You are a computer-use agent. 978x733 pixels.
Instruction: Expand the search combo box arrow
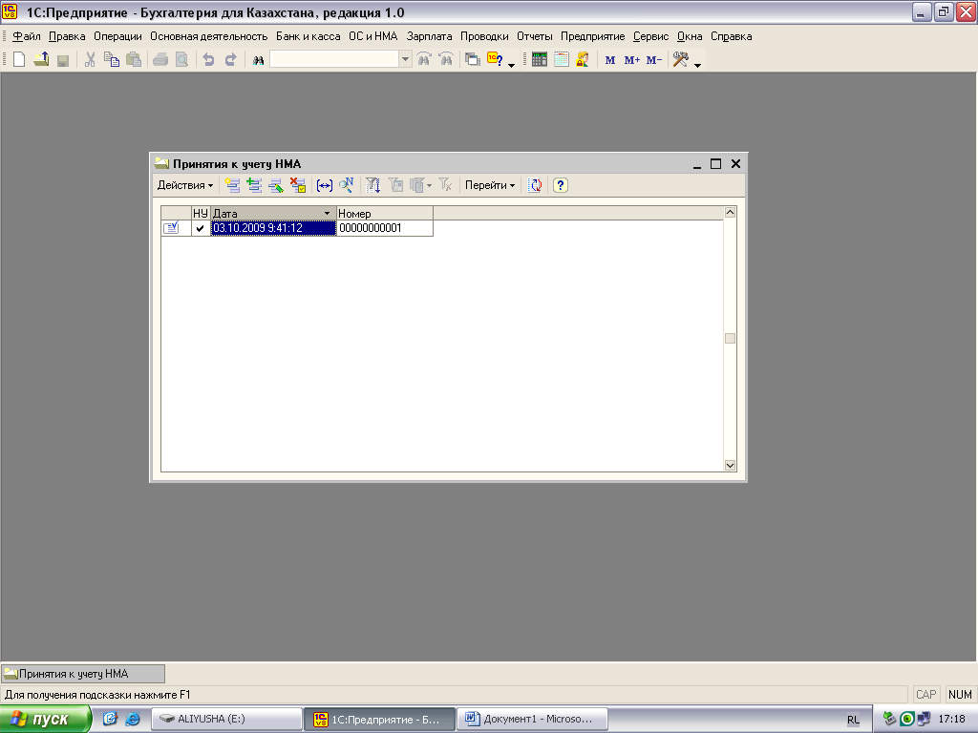pos(405,59)
